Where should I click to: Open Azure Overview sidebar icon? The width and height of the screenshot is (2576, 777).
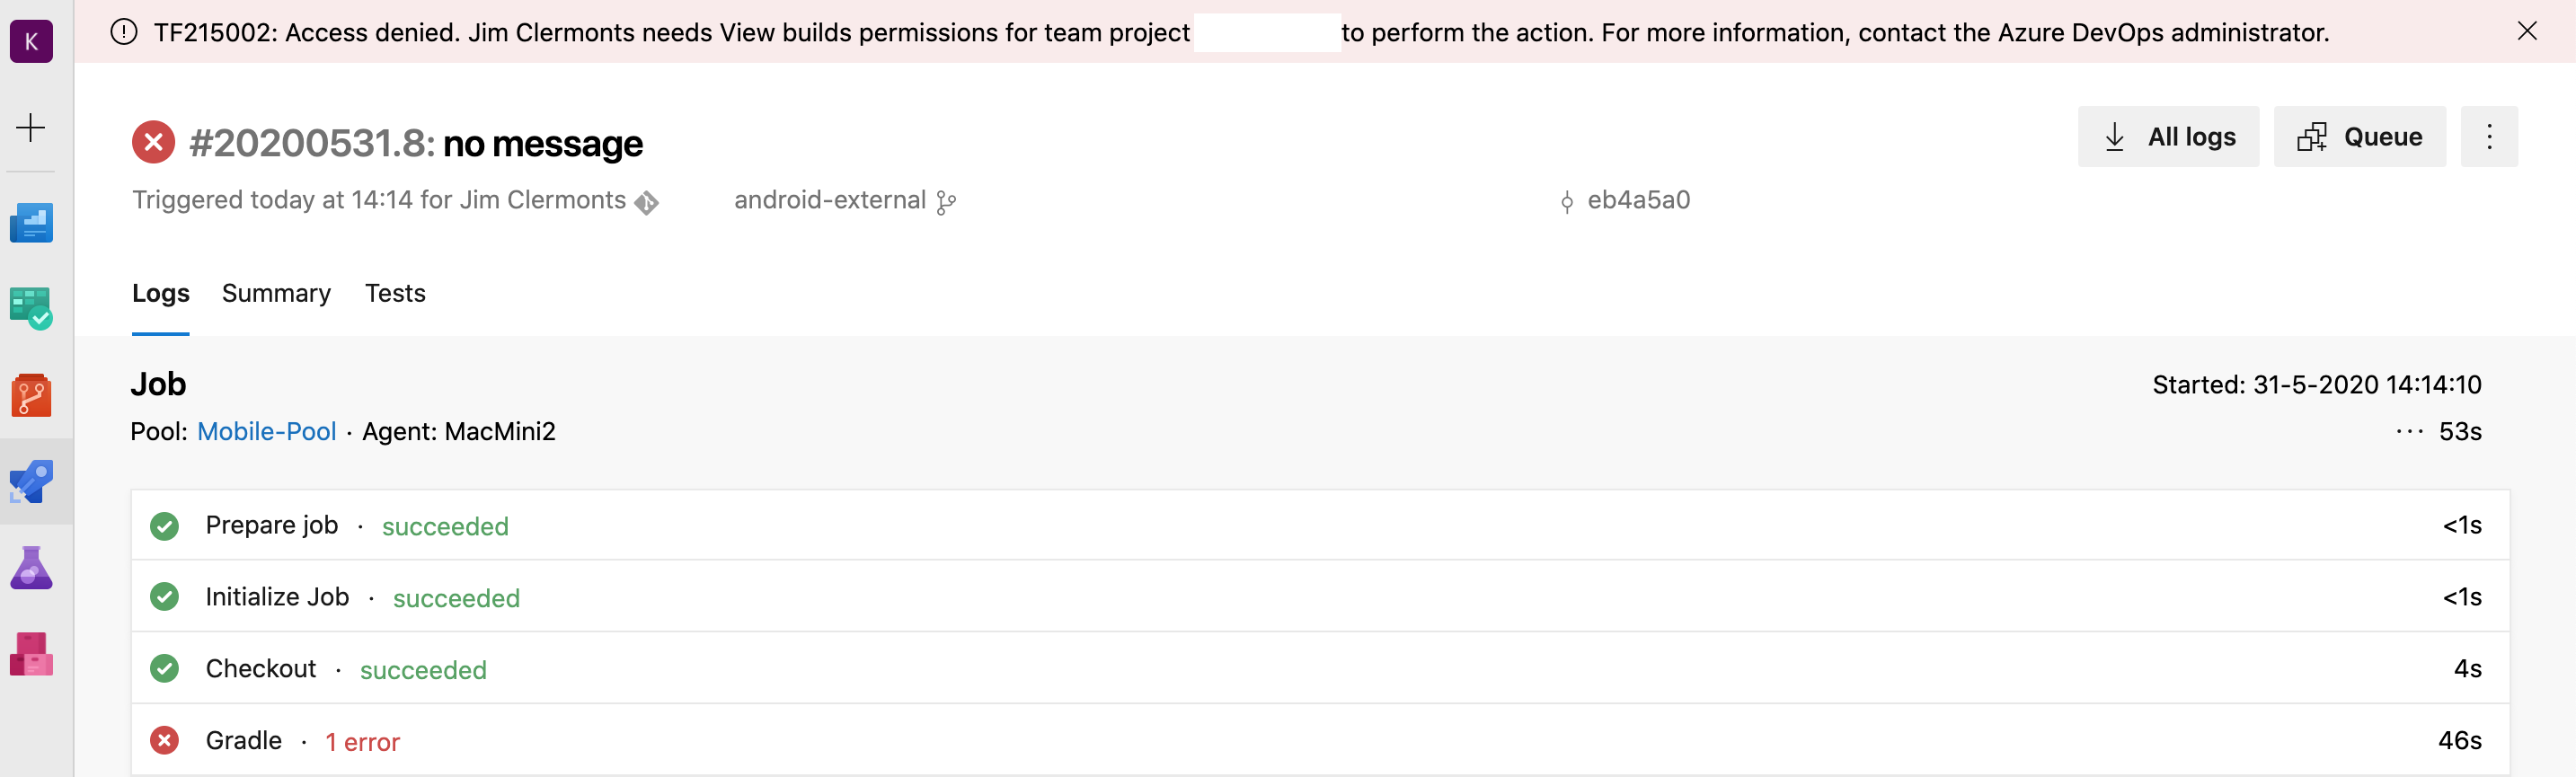(31, 222)
